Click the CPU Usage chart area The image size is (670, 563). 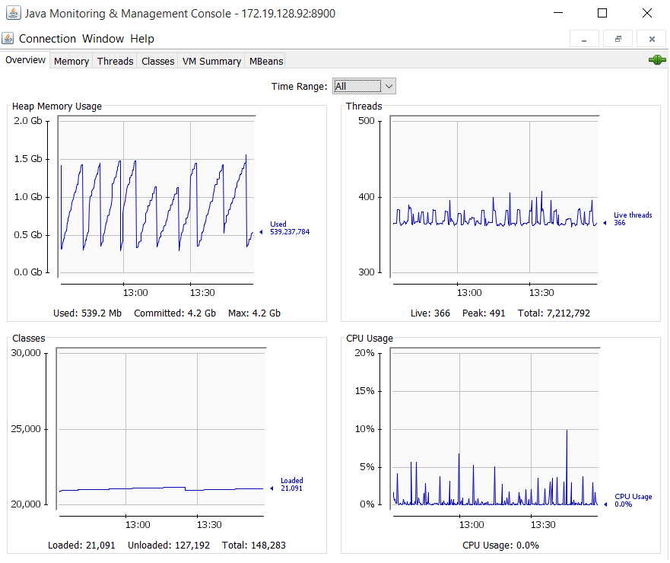click(495, 429)
